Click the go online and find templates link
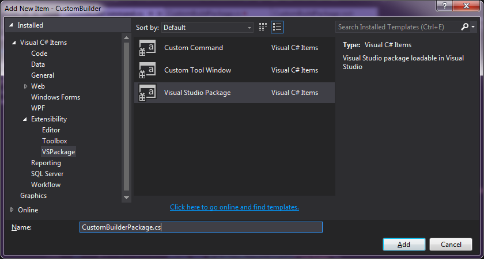The image size is (484, 259). click(235, 207)
